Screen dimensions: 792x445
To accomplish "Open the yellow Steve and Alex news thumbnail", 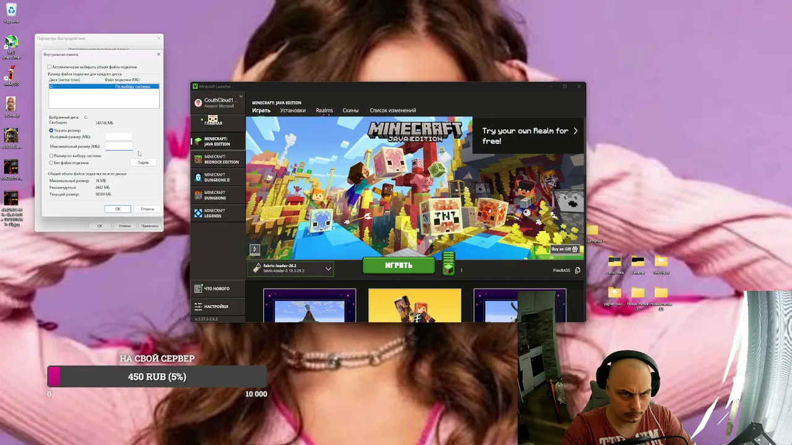I will [x=415, y=305].
